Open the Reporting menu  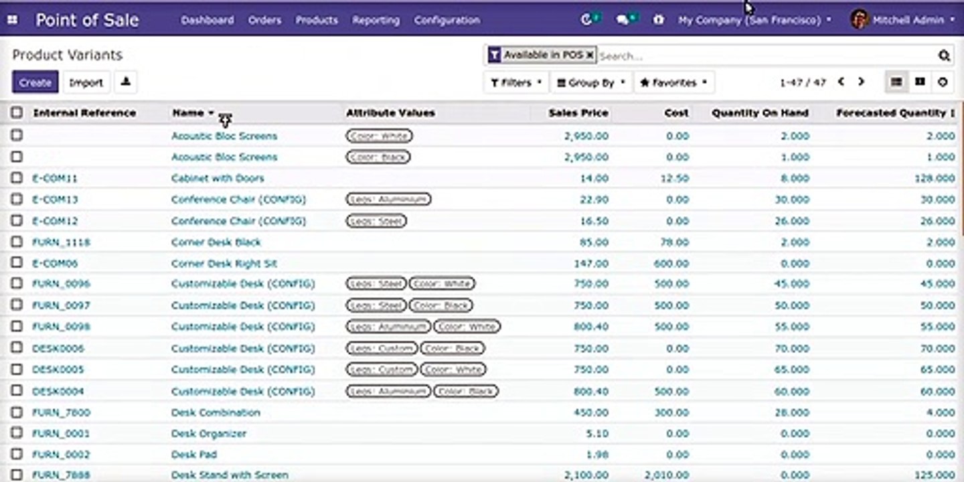point(376,20)
